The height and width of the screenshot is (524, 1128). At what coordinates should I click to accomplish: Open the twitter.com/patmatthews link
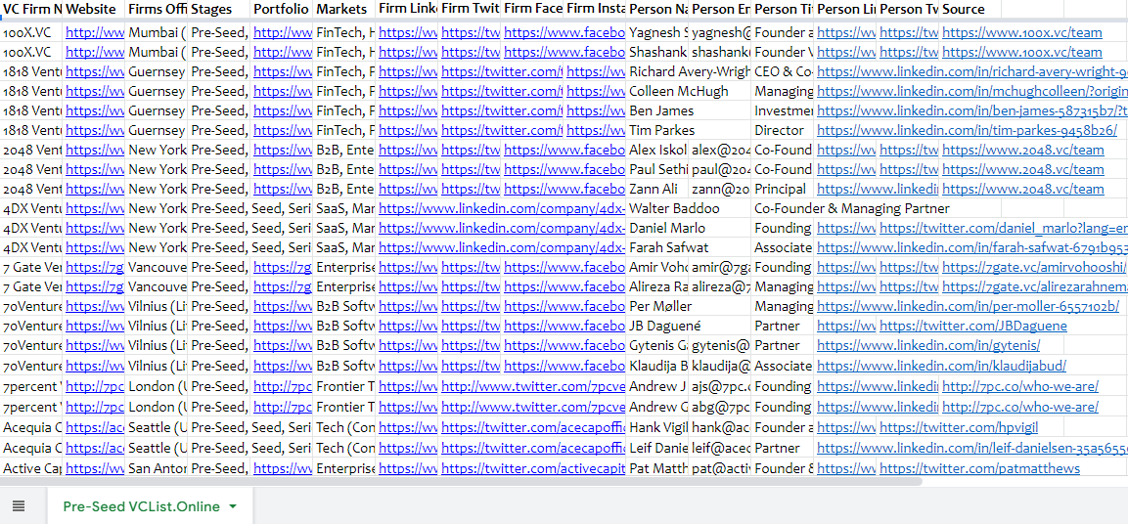979,468
